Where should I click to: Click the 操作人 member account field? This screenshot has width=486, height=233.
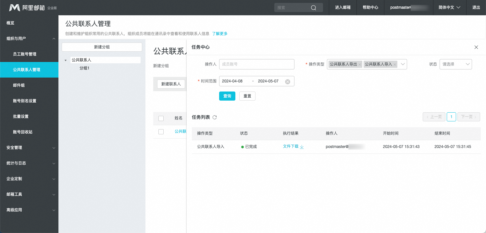[256, 64]
